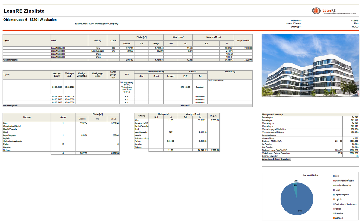Click the Hotel legend marker
The image size is (362, 222).
pyautogui.click(x=333, y=190)
